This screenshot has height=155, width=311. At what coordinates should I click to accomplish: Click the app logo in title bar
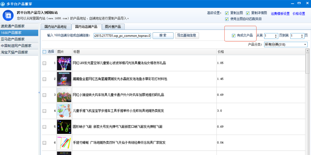pos(3,3)
